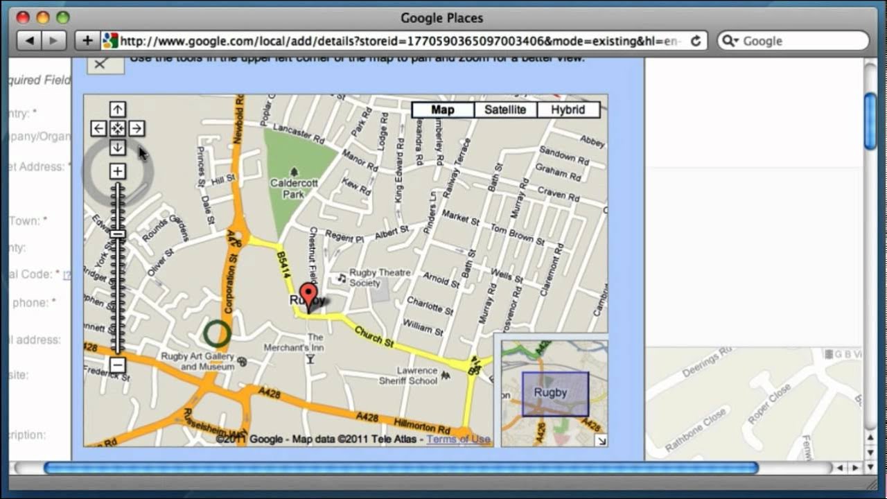Screen dimensions: 887x499
Task: Add bookmark with plus button
Action: [87, 40]
